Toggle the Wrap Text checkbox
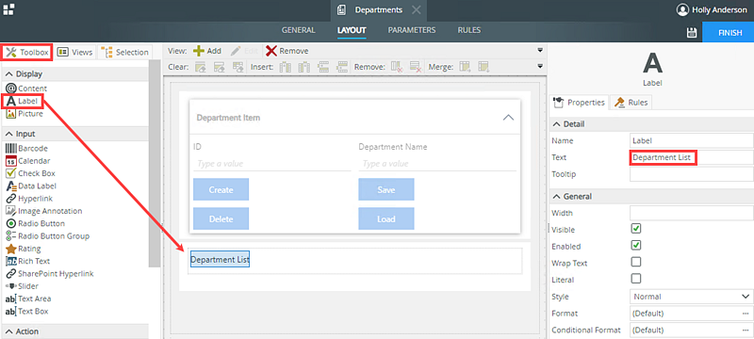Screen dimensions: 754x339 pos(635,262)
